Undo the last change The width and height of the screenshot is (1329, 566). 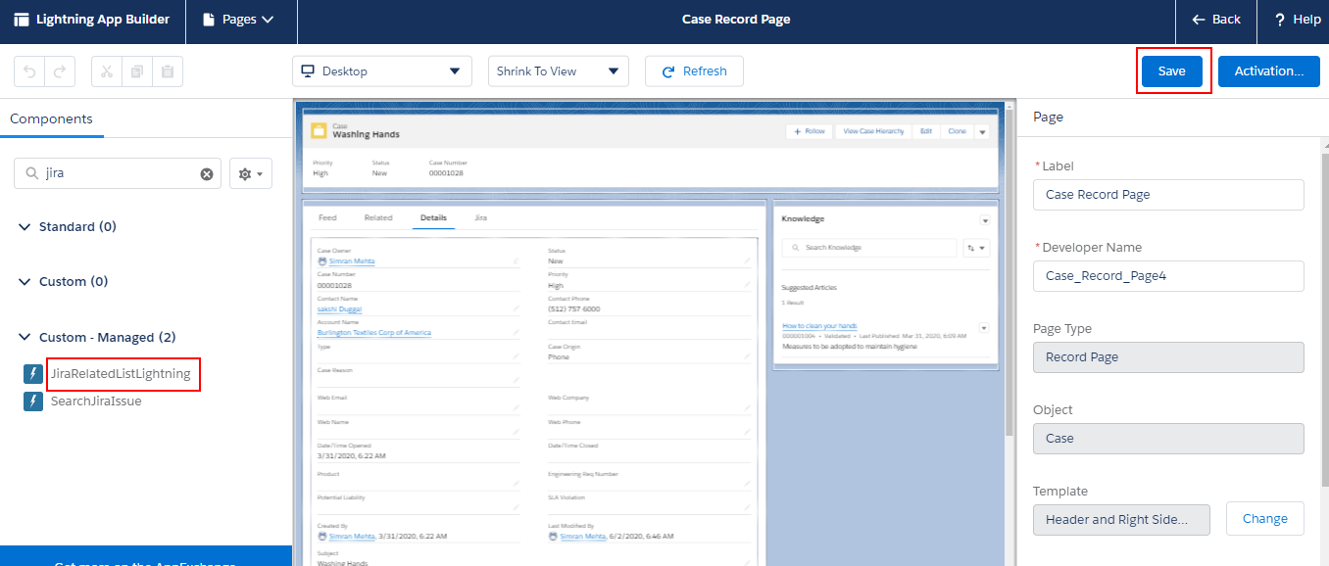[x=29, y=71]
